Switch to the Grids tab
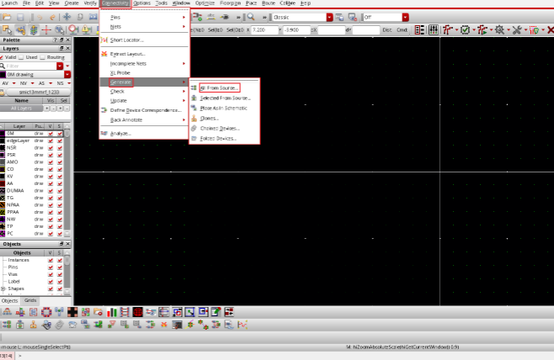The width and height of the screenshot is (554, 360). (29, 300)
